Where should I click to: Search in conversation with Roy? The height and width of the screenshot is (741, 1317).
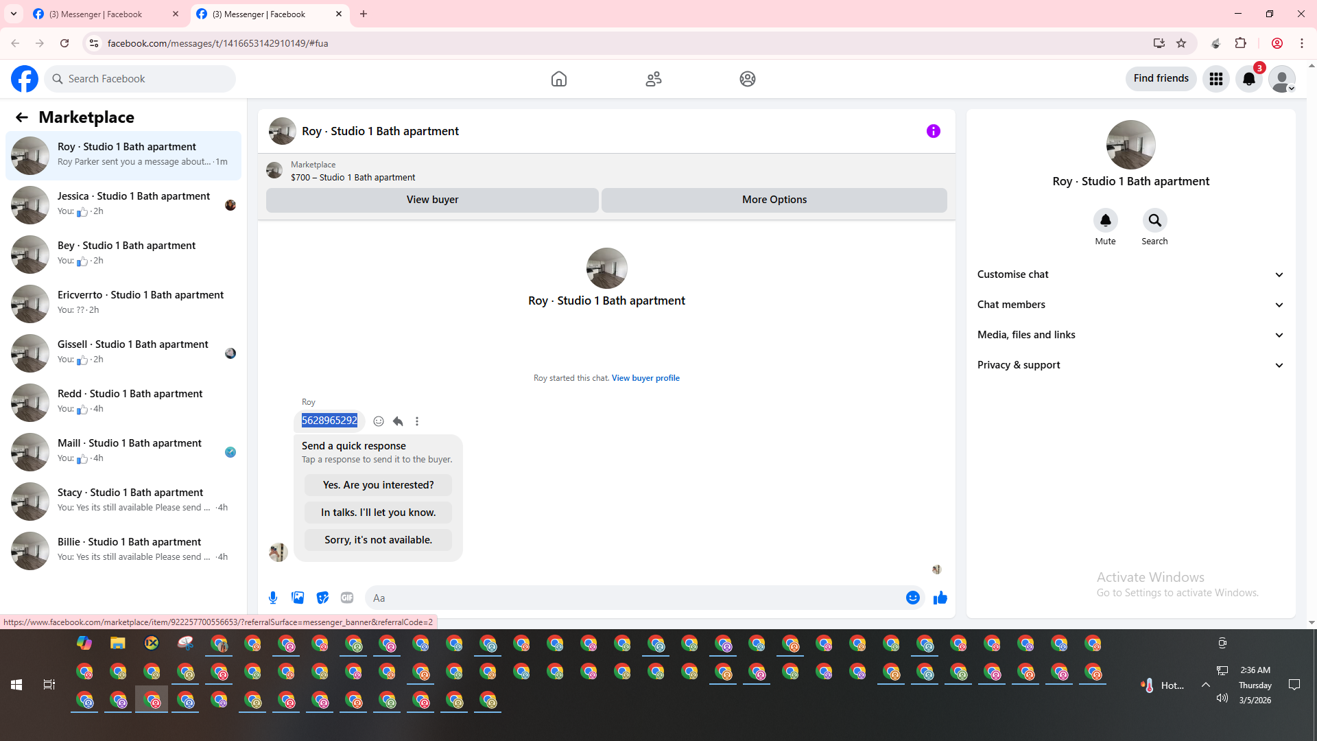pos(1155,220)
